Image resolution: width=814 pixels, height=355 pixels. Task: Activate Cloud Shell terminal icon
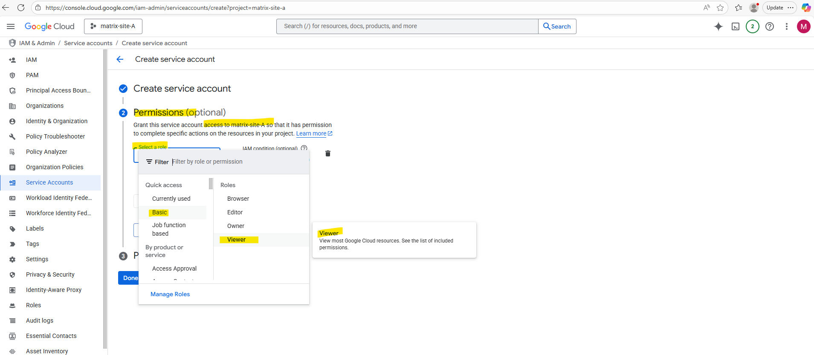tap(736, 26)
